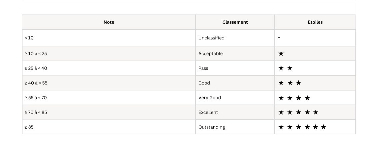Image resolution: width=378 pixels, height=161 pixels.
Task: Click the Acceptable classification cell
Action: pyautogui.click(x=210, y=53)
